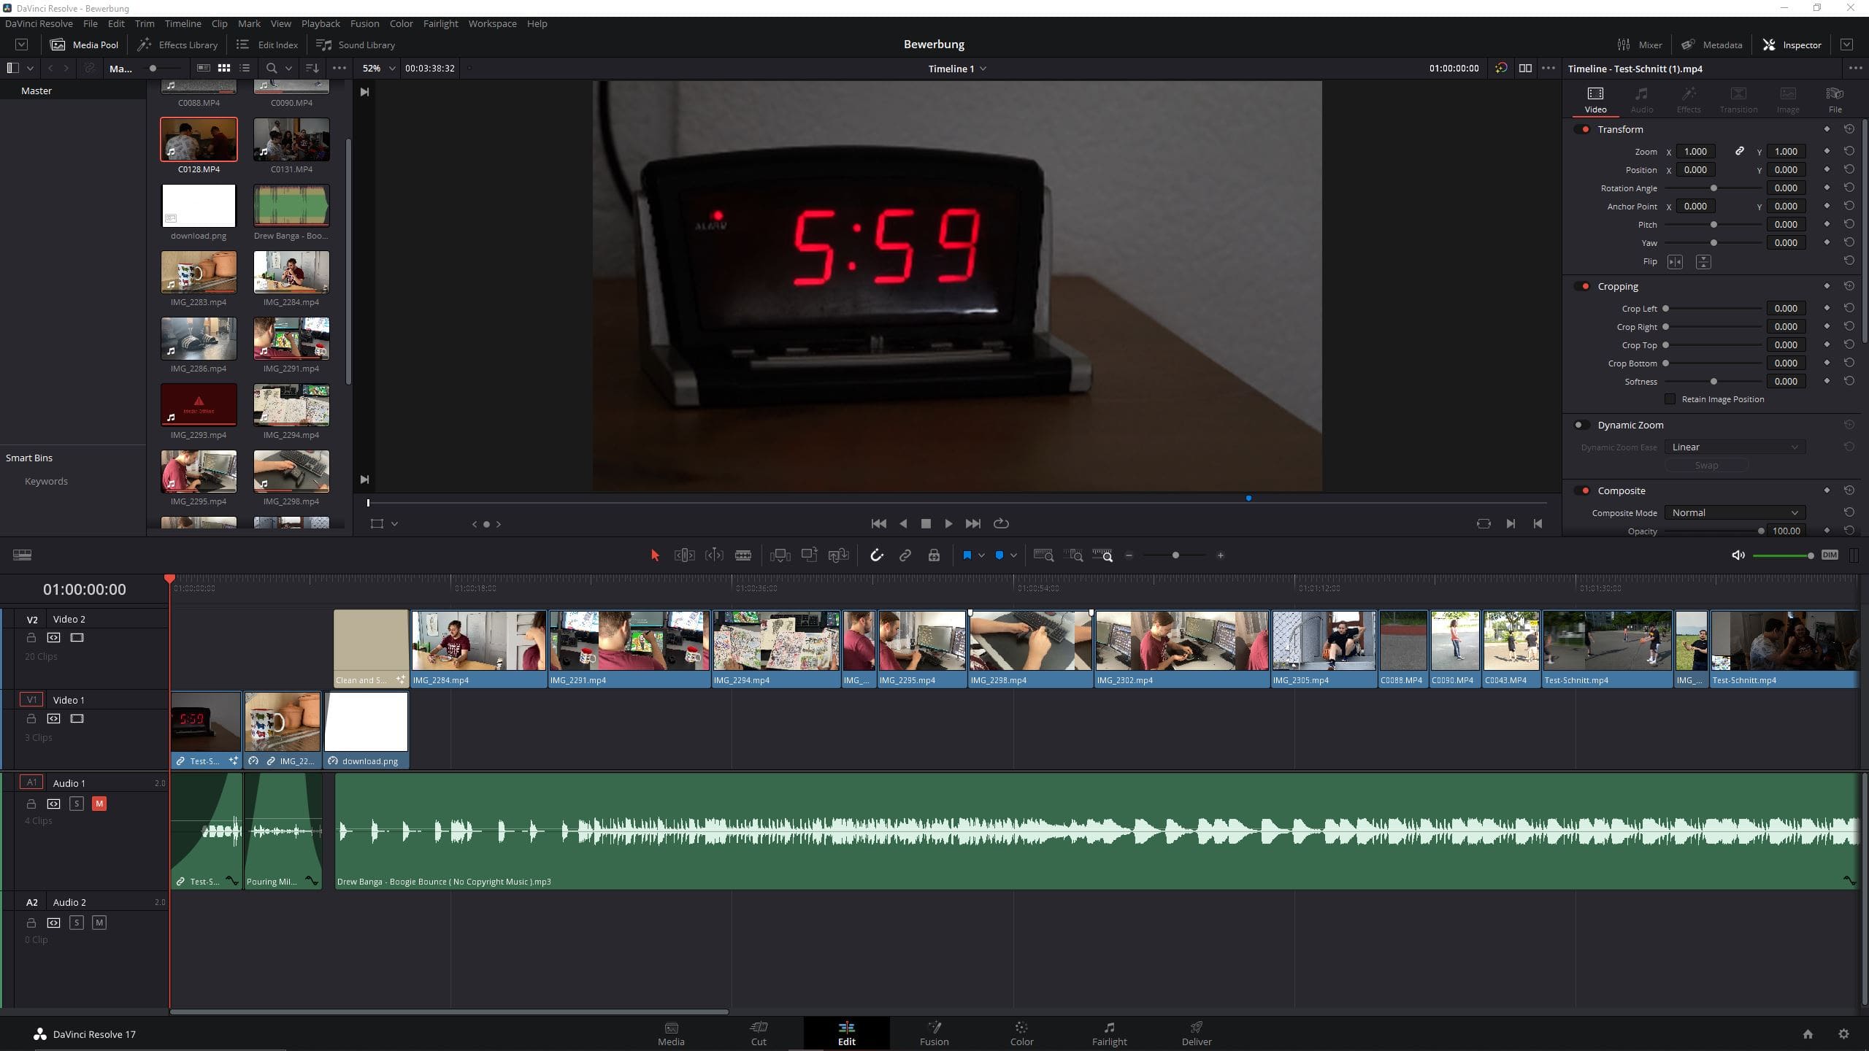The height and width of the screenshot is (1051, 1869).
Task: Toggle Linked Selection chain icon
Action: tap(905, 555)
